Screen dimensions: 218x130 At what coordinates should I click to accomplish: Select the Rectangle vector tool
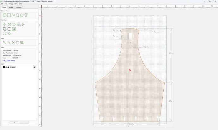click(9, 15)
